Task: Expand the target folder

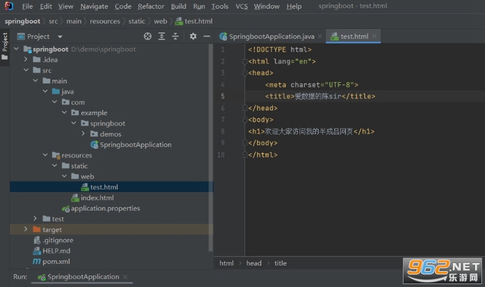Action: 26,229
